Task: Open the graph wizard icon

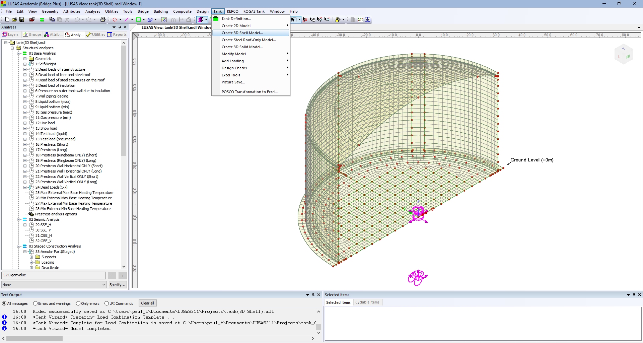Action: pos(360,20)
